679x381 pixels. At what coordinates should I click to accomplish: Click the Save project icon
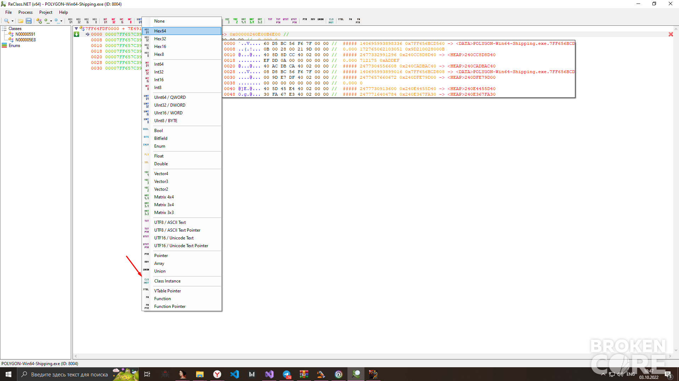pyautogui.click(x=29, y=21)
